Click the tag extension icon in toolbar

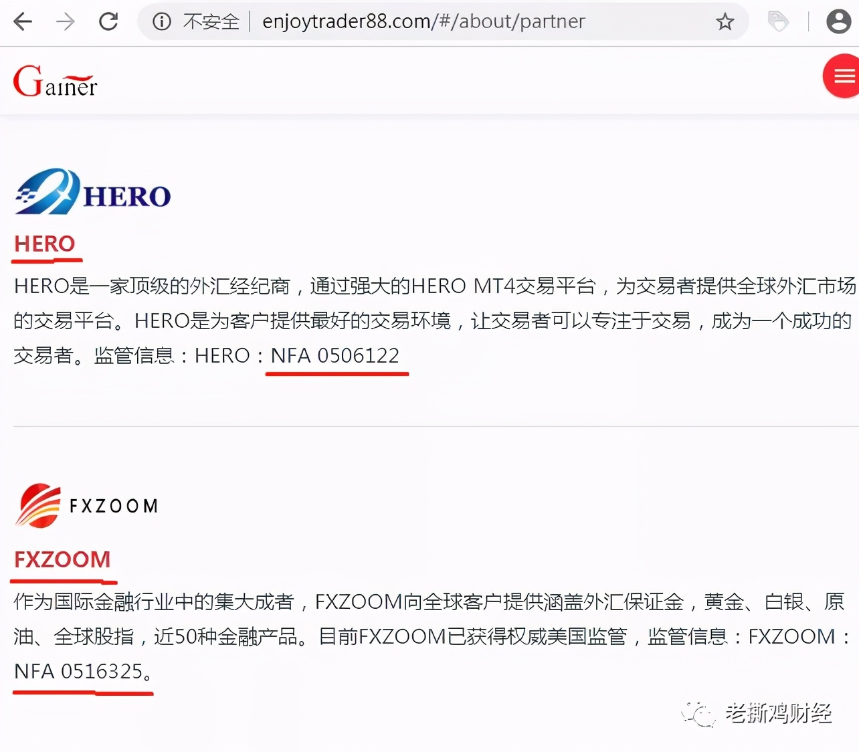(778, 21)
